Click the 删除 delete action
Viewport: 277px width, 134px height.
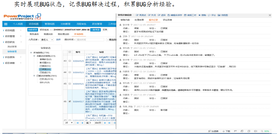coord(202,15)
